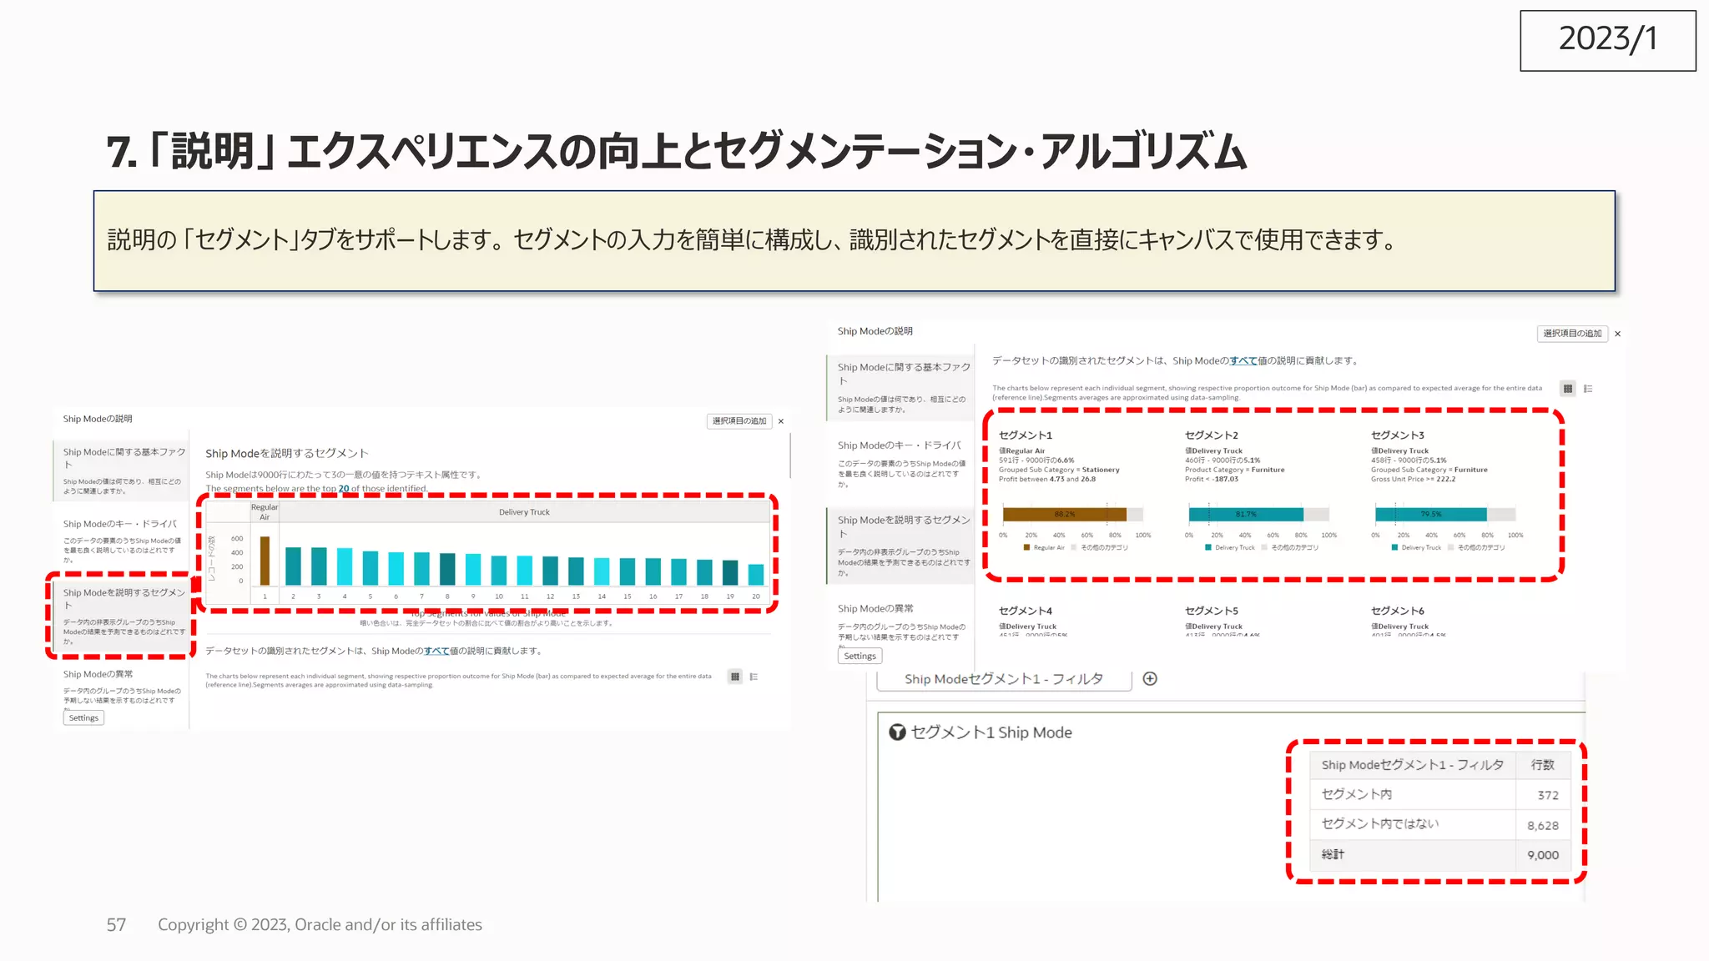The height and width of the screenshot is (961, 1709).
Task: Close the right Ship Mode explain dialog
Action: [x=1618, y=334]
